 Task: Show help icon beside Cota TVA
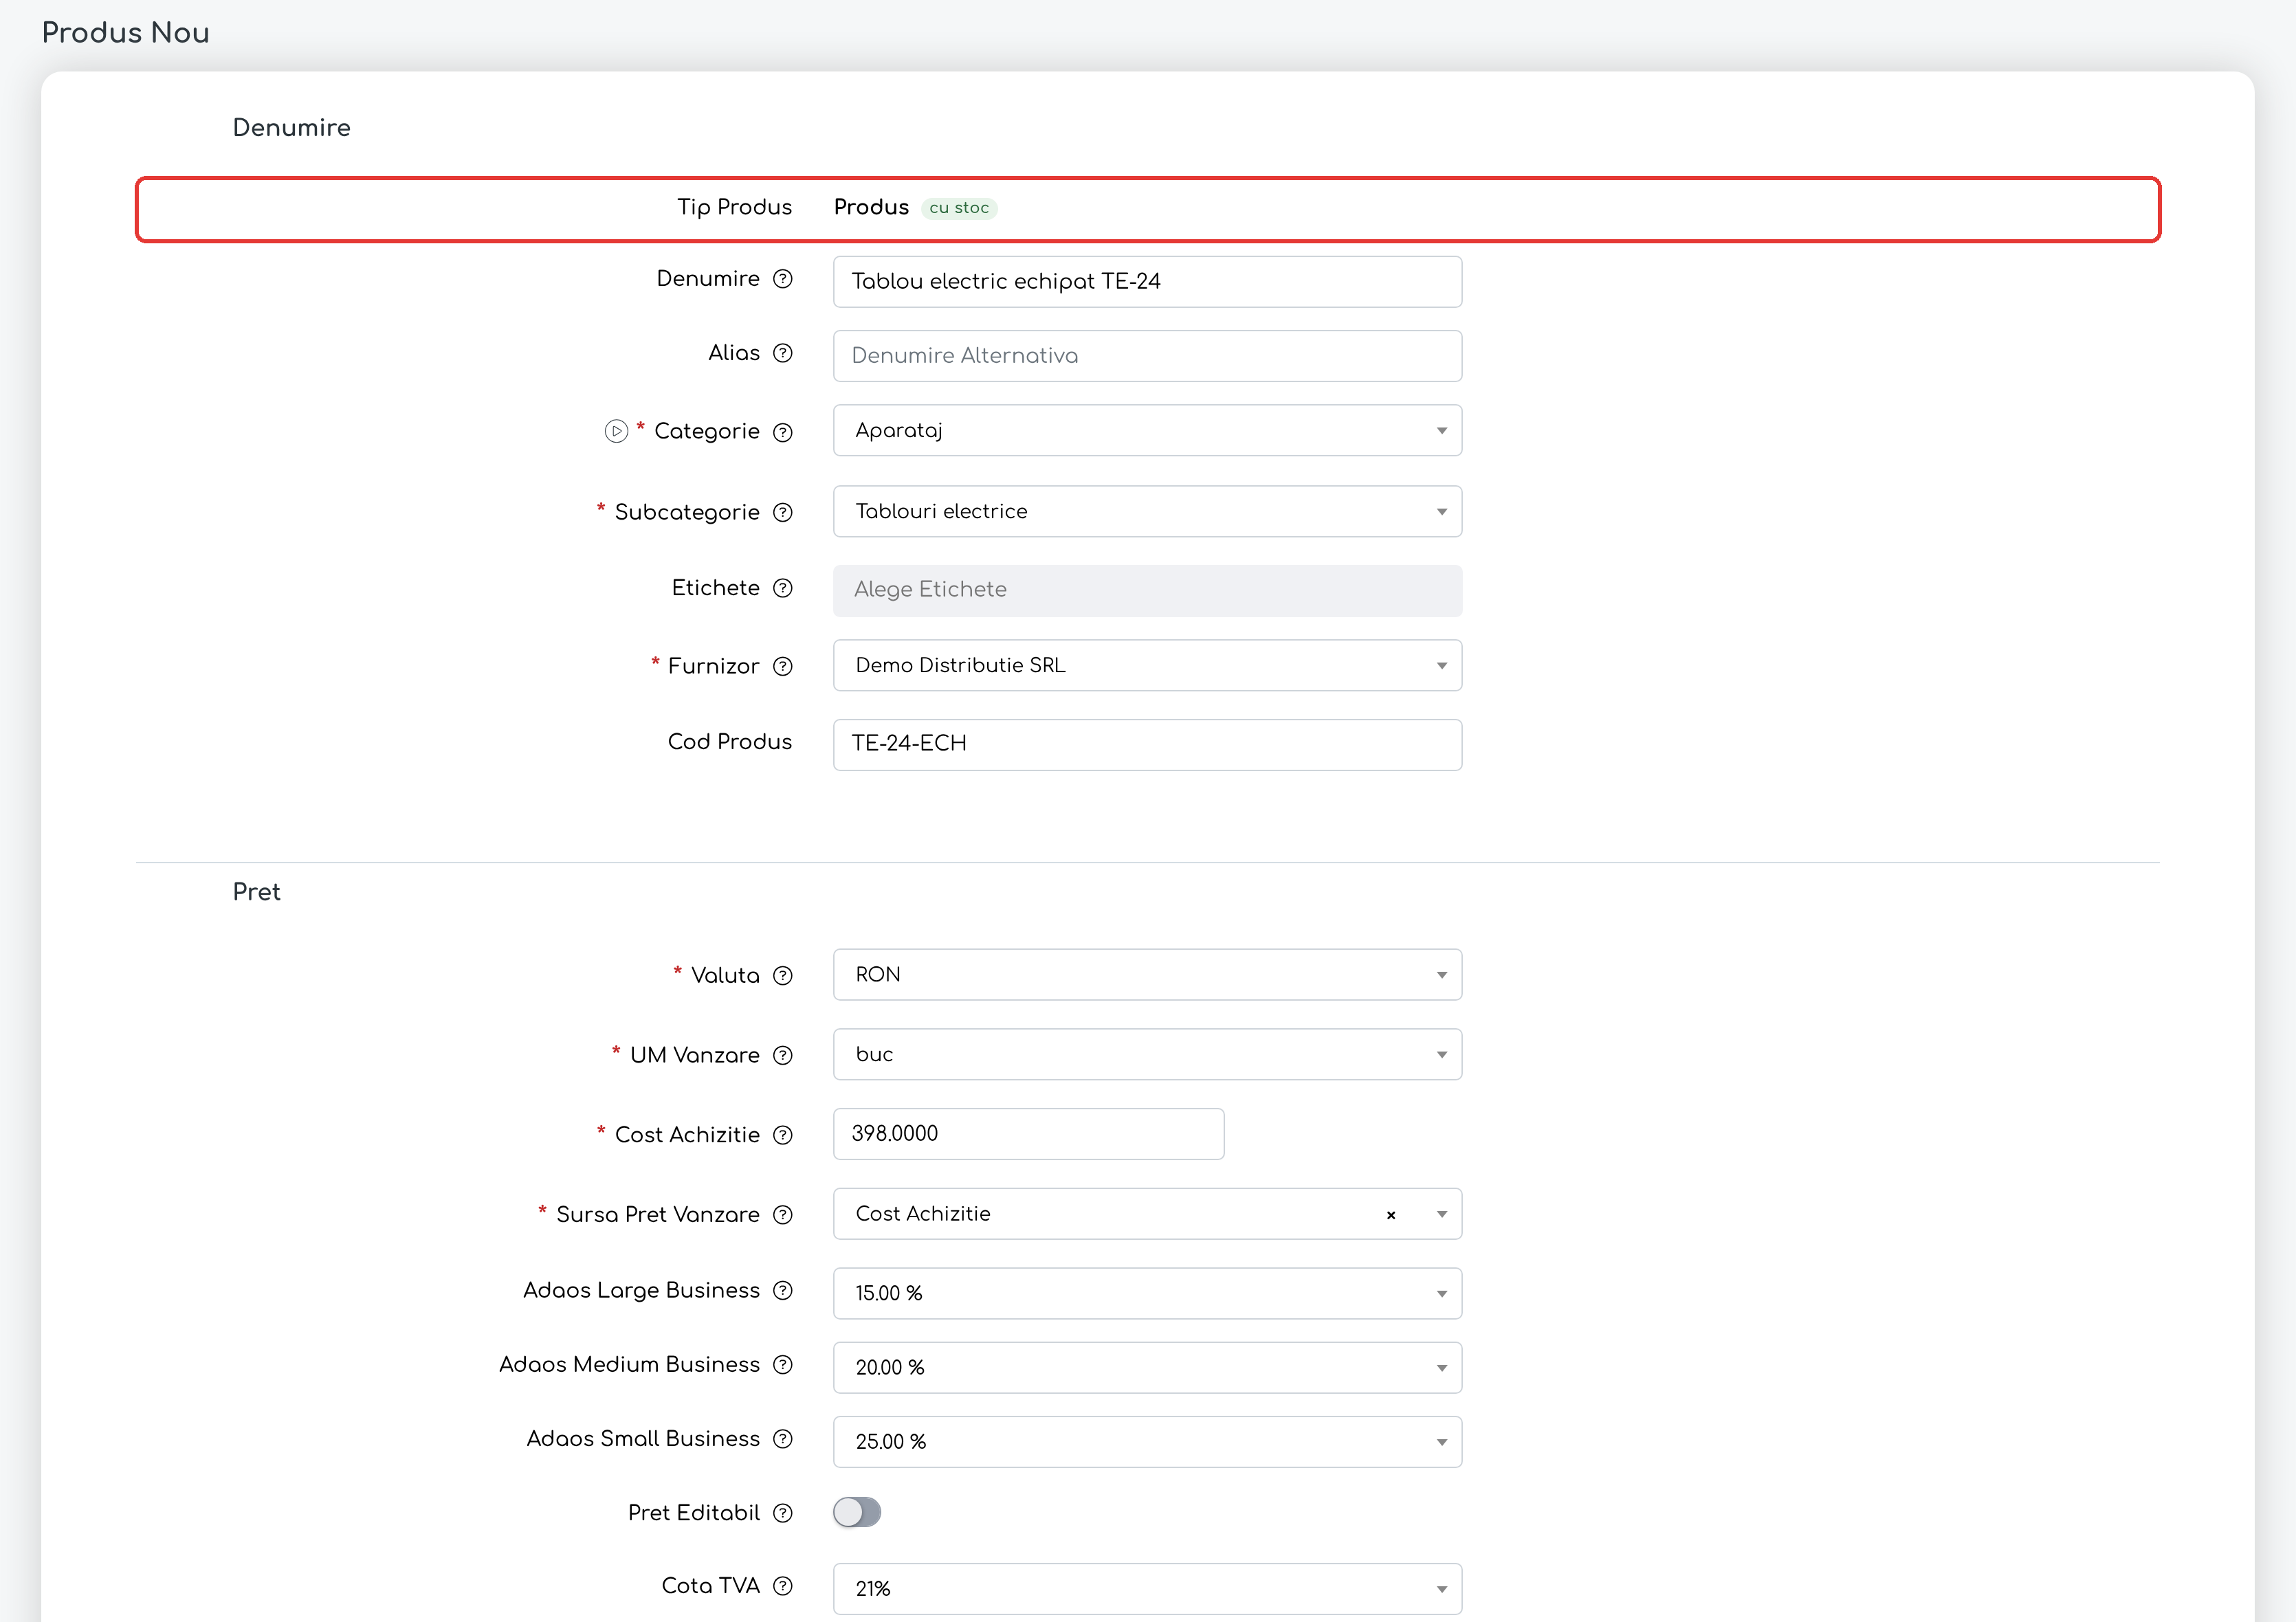point(783,1586)
